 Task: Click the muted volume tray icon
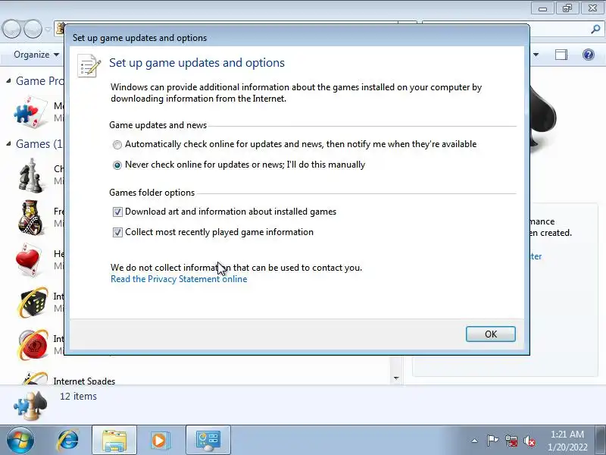click(x=529, y=441)
